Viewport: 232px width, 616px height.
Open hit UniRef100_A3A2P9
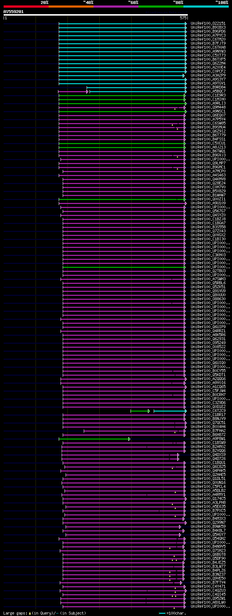click(208, 75)
